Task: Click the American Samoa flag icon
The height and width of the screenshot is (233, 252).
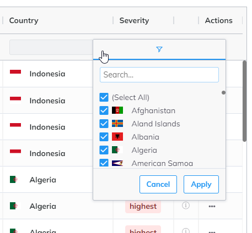Action: (x=117, y=163)
